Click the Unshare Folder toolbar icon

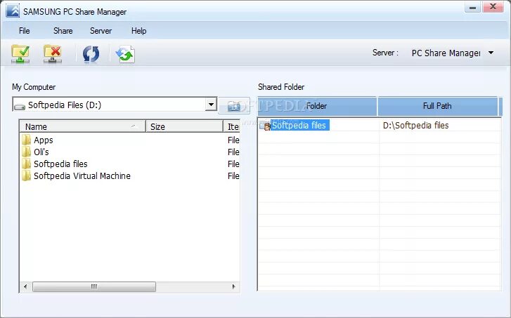click(53, 54)
